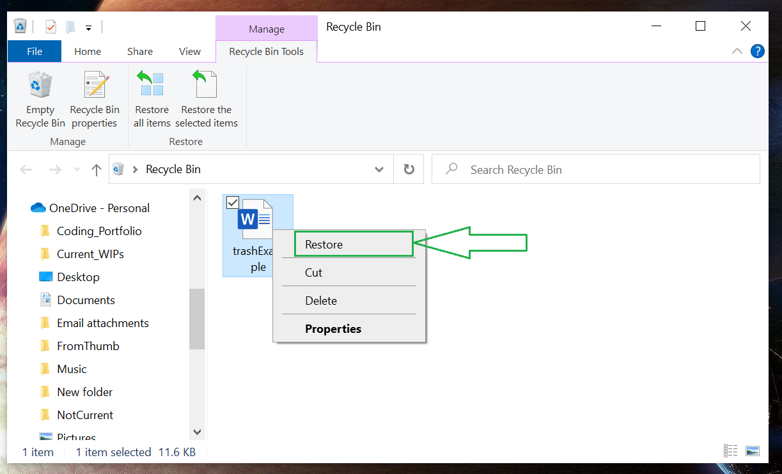Viewport: 782px width, 474px height.
Task: Click Restore all items
Action: pos(152,100)
